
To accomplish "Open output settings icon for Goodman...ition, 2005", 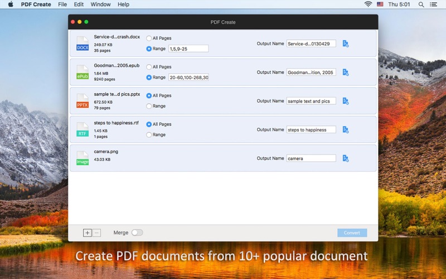I will (346, 73).
